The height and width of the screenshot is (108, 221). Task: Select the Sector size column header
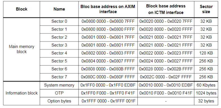pos(206,9)
